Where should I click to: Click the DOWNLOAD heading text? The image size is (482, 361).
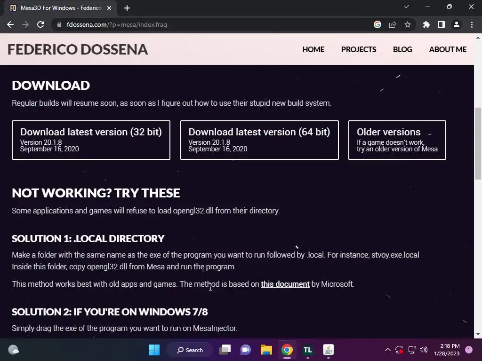[x=51, y=86]
